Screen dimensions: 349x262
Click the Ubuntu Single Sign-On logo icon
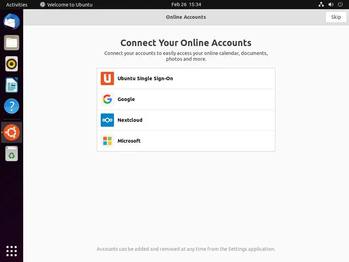click(x=107, y=78)
